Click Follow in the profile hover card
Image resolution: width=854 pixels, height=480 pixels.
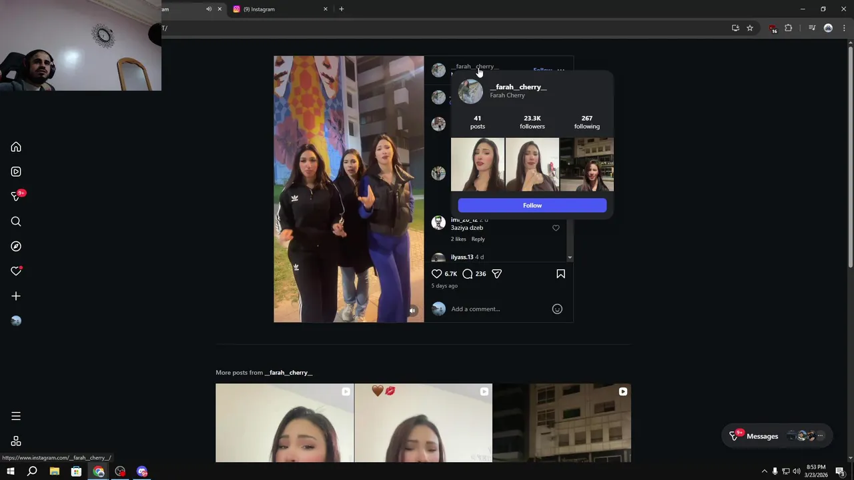(x=532, y=205)
